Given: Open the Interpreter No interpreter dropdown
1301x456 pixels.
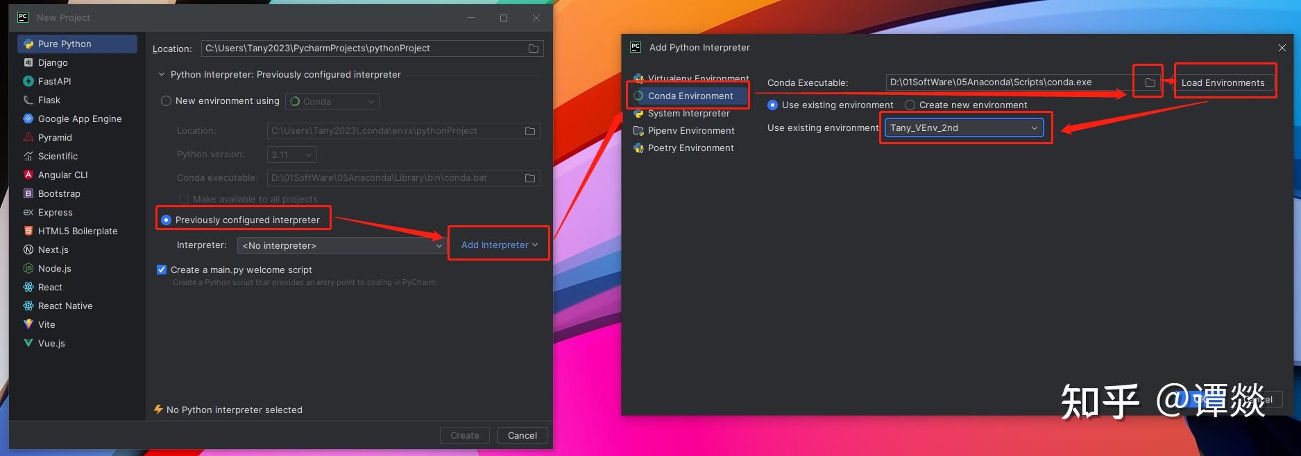Looking at the screenshot, I should click(x=341, y=245).
